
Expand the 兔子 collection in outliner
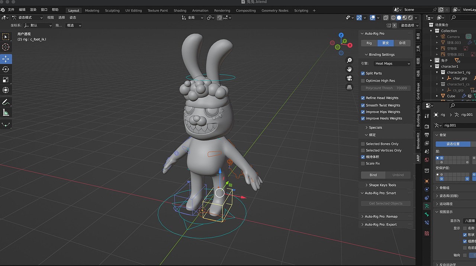point(431,60)
